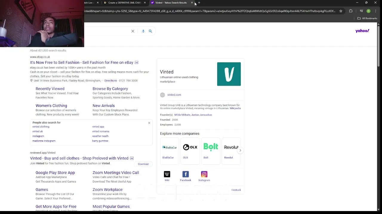This screenshot has width=382, height=214.
Task: Search for vinted uk suggestion
Action: [38, 131]
